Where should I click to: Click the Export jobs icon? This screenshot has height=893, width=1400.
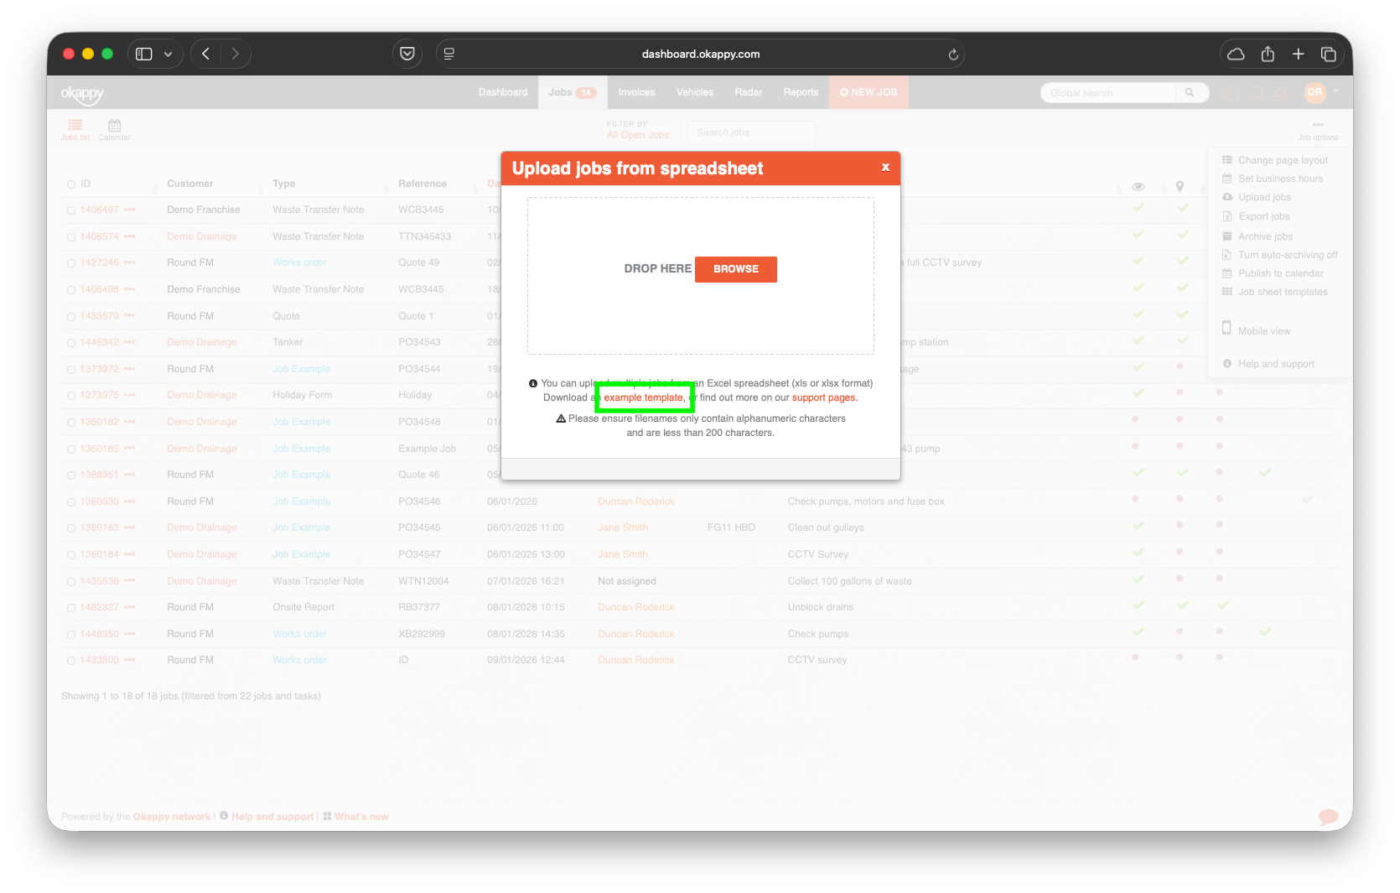(1227, 215)
